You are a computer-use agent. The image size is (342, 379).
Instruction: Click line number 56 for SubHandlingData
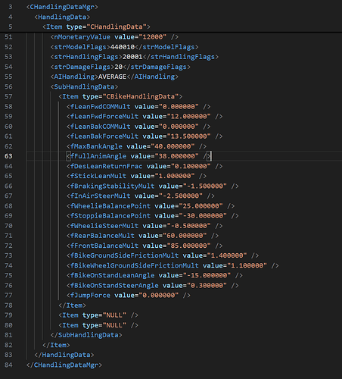tap(8, 86)
